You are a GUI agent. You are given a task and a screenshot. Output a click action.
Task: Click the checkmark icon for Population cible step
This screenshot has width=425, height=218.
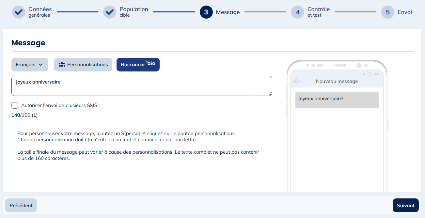110,12
